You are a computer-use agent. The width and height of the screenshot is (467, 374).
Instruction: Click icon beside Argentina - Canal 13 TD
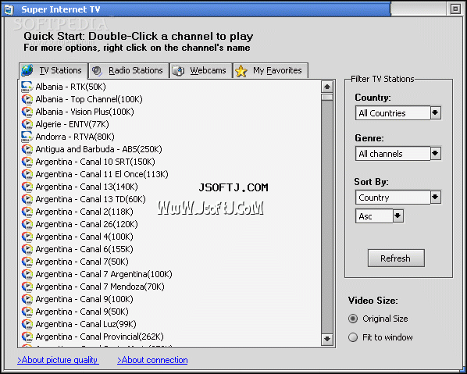click(x=27, y=199)
